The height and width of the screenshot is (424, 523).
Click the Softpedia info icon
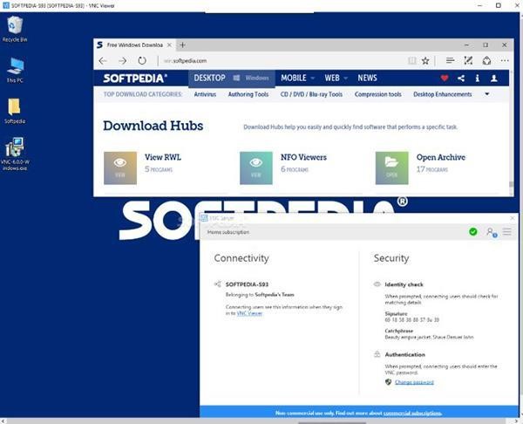click(478, 79)
